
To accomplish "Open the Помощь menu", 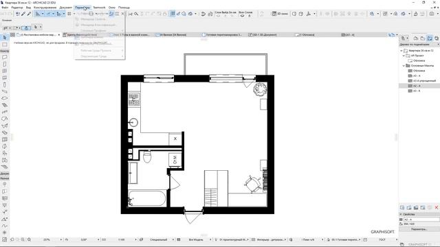I will click(x=124, y=8).
